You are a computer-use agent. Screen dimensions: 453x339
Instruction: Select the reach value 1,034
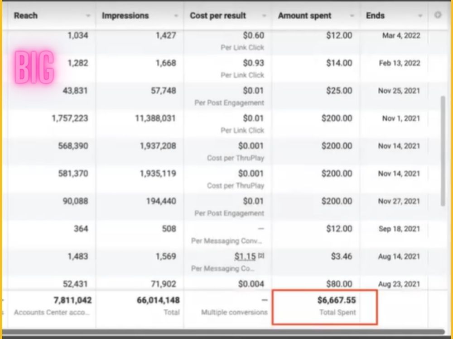(x=78, y=35)
